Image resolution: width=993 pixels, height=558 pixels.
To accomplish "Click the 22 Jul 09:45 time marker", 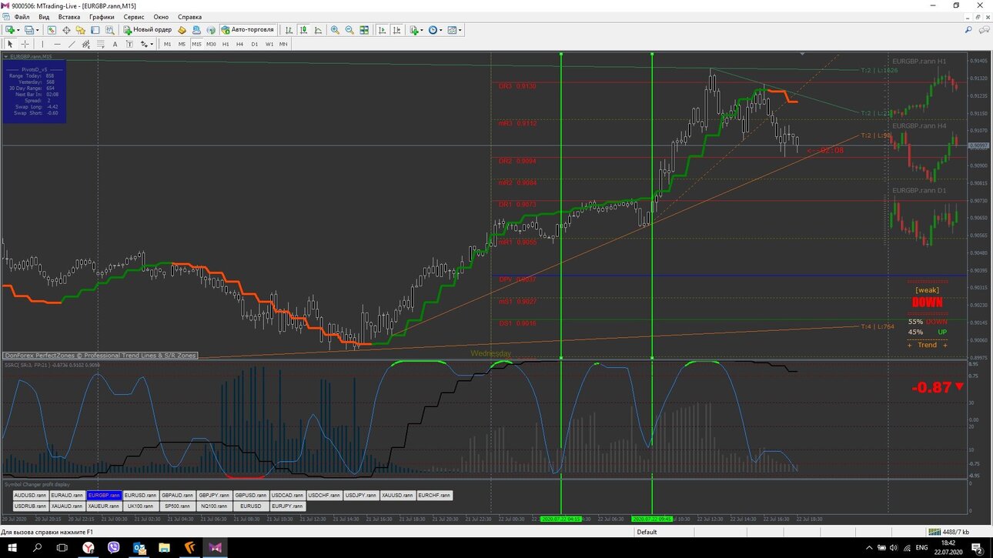I will tap(652, 520).
